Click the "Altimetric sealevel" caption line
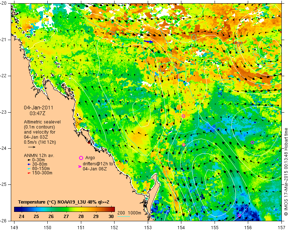This screenshot has height=231, width=289. coord(42,122)
